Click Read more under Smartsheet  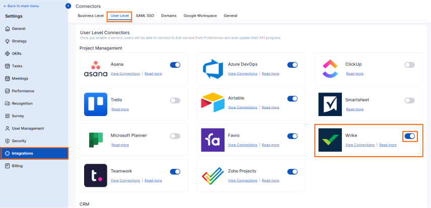coord(354,109)
